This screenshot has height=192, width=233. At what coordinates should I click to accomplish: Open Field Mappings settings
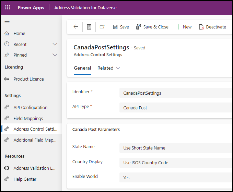[28, 118]
